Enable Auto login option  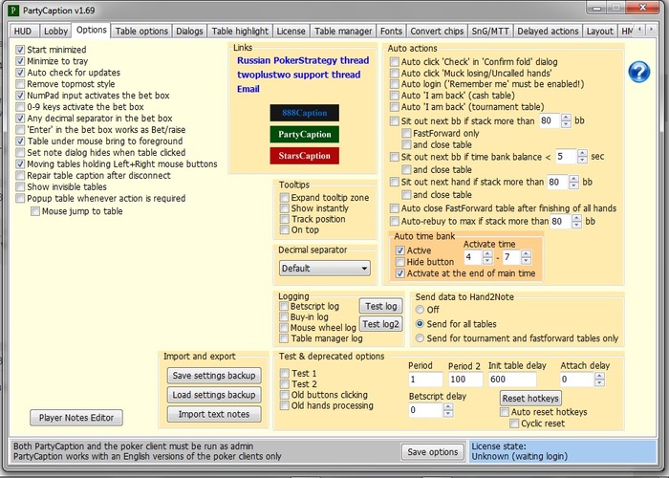(x=394, y=84)
